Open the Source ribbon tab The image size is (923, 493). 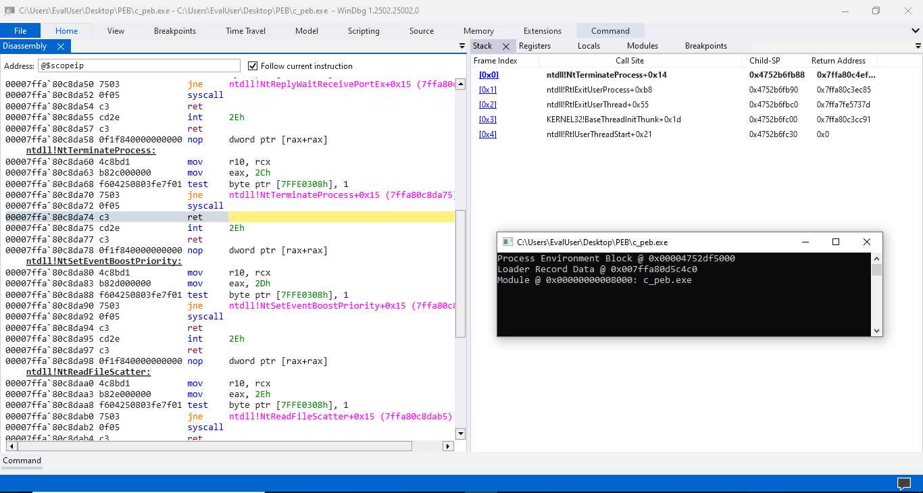(x=422, y=31)
